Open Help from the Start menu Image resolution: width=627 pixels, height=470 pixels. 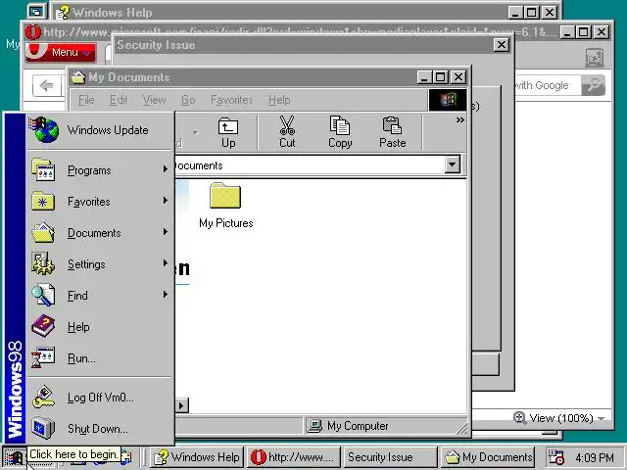pos(100,327)
